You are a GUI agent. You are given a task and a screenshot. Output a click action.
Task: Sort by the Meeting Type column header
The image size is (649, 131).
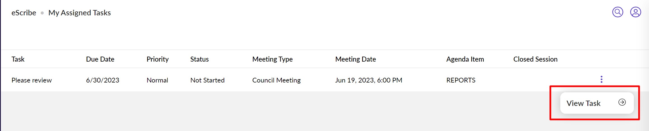point(272,59)
